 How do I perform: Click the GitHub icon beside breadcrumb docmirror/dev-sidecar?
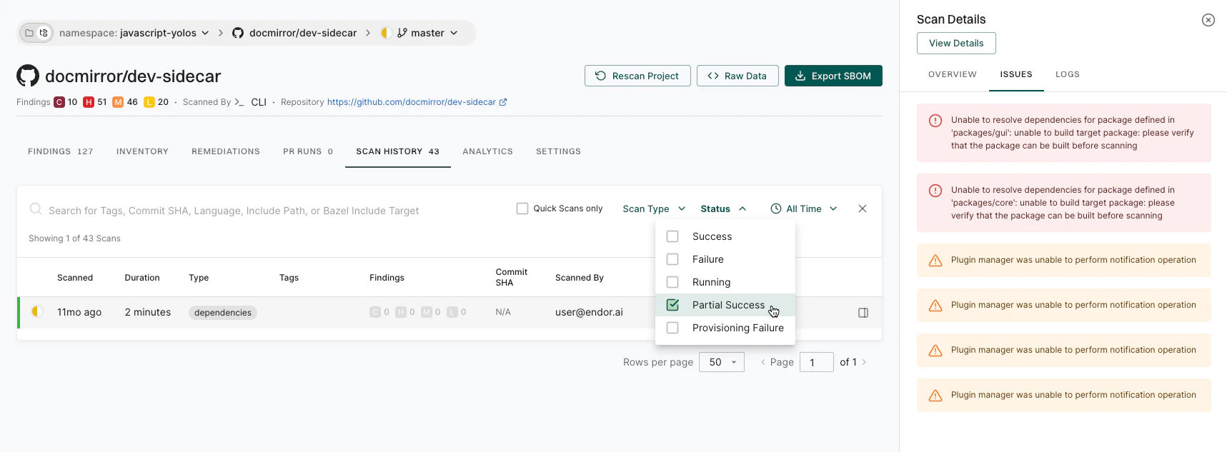(x=238, y=33)
